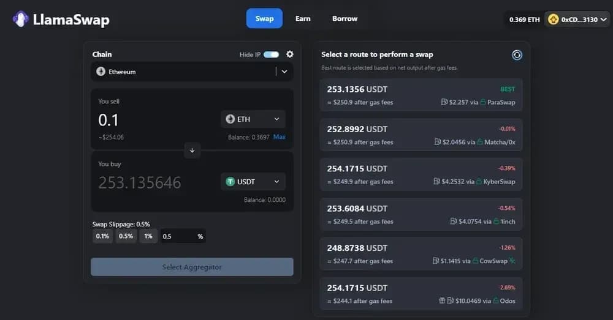Click the custom slippage percentage input field
Screen dimensions: 613x320
178,236
